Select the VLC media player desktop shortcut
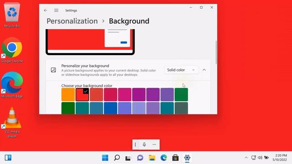This screenshot has height=164, width=292. pos(12,123)
